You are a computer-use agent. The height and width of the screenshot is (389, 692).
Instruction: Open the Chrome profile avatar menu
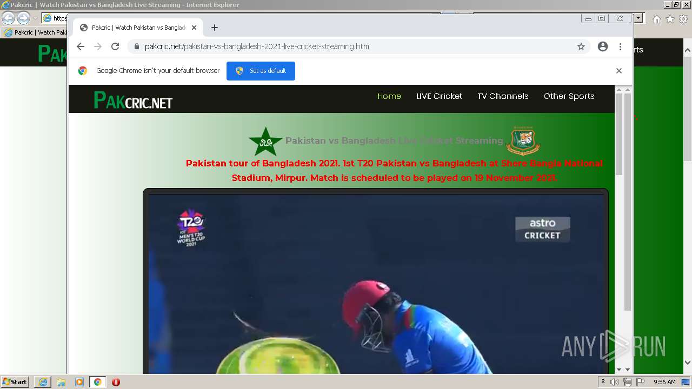603,46
